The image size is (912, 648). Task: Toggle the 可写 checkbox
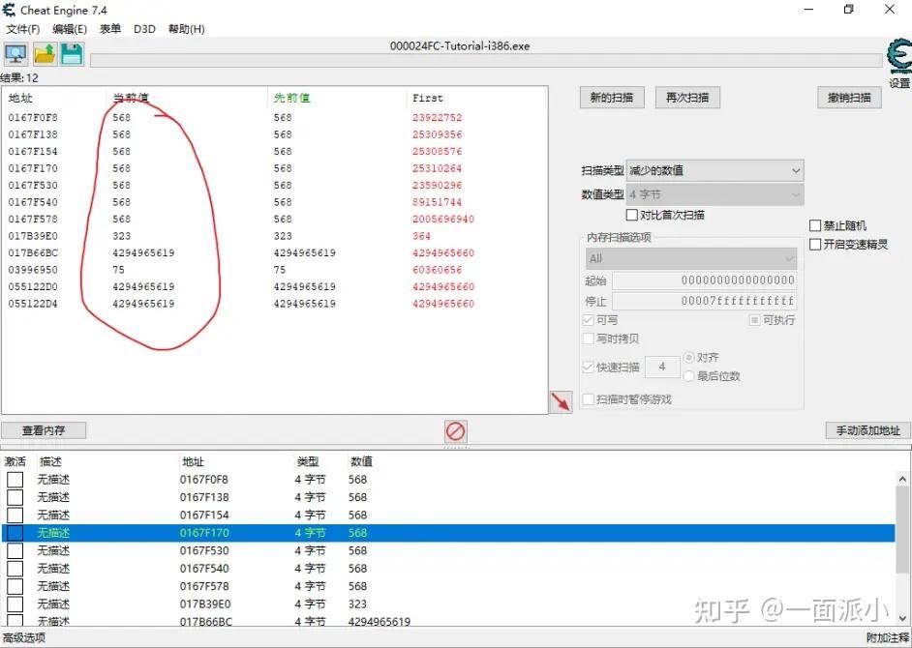pyautogui.click(x=588, y=320)
